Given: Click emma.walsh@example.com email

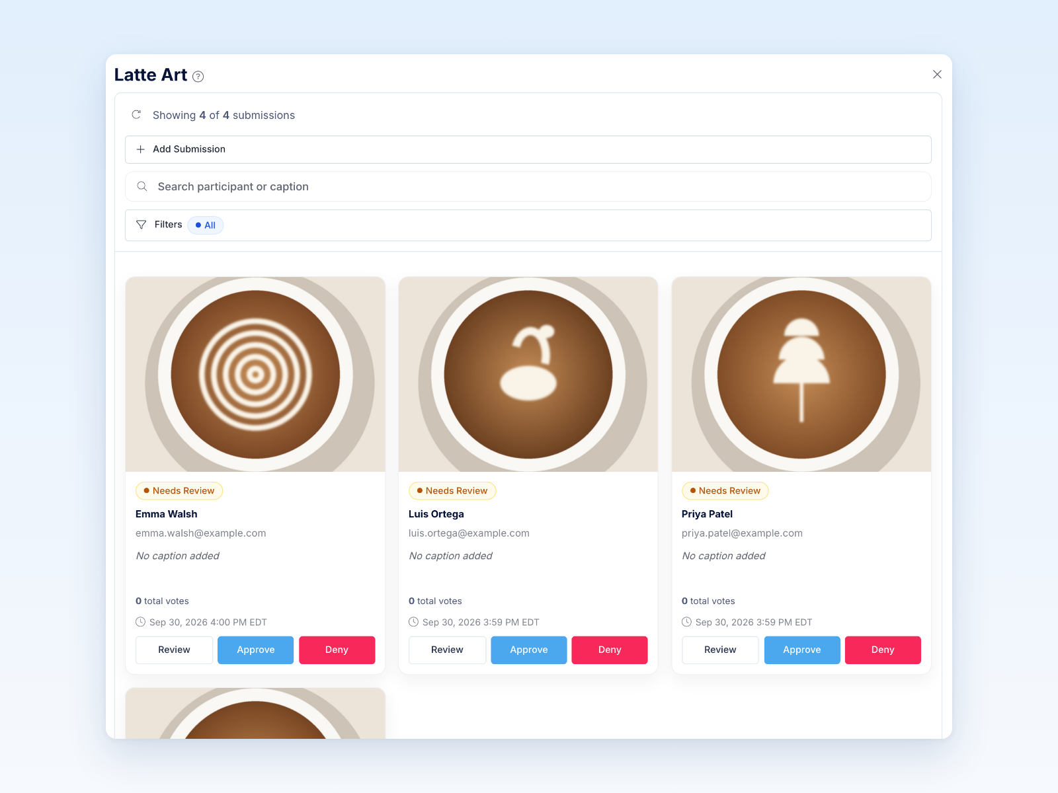Looking at the screenshot, I should click(x=201, y=533).
